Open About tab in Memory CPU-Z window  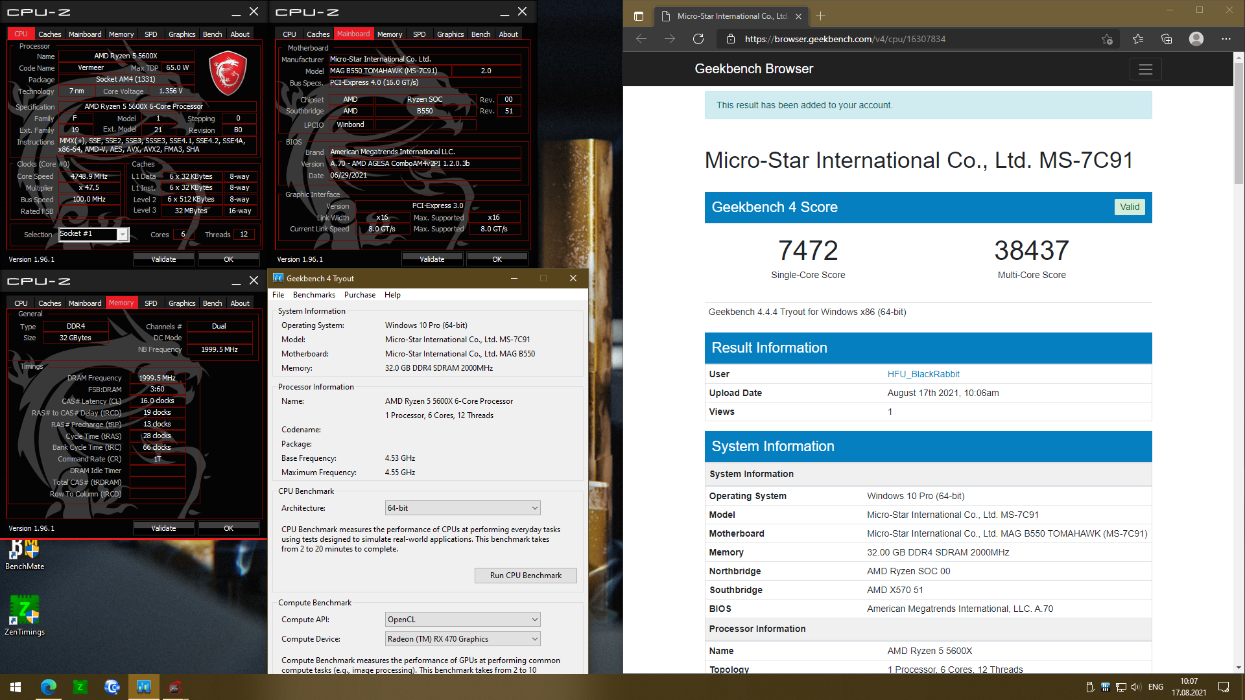coord(240,303)
